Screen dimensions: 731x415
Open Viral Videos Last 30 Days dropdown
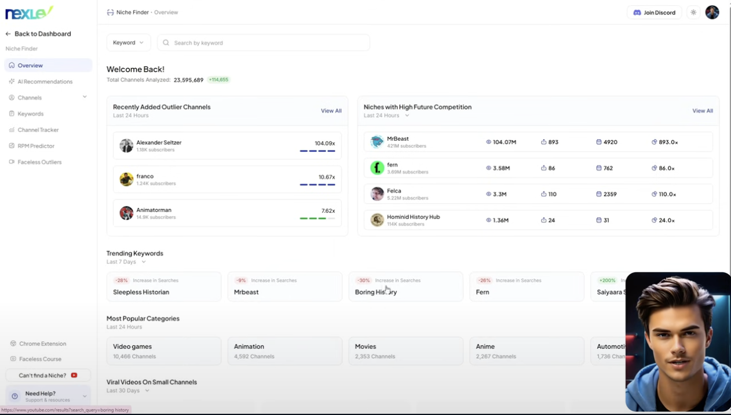click(127, 391)
